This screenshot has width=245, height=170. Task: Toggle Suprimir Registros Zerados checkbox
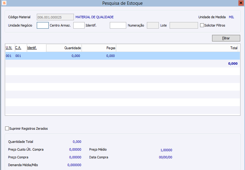[x=7, y=128]
